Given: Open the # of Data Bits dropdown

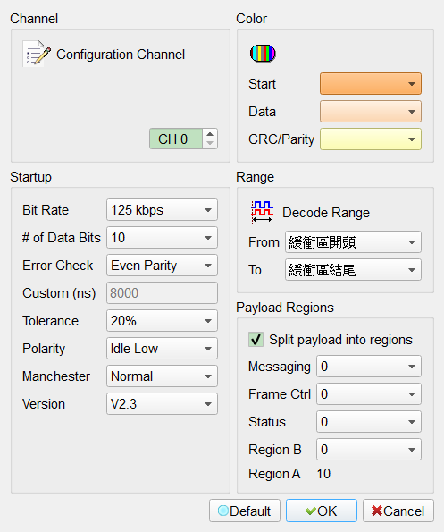Looking at the screenshot, I should [x=162, y=238].
